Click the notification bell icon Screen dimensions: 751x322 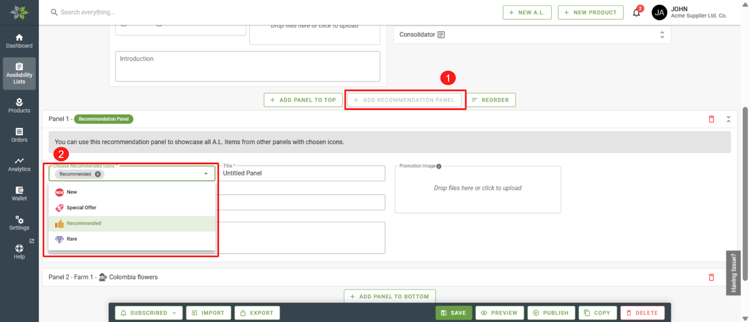636,13
